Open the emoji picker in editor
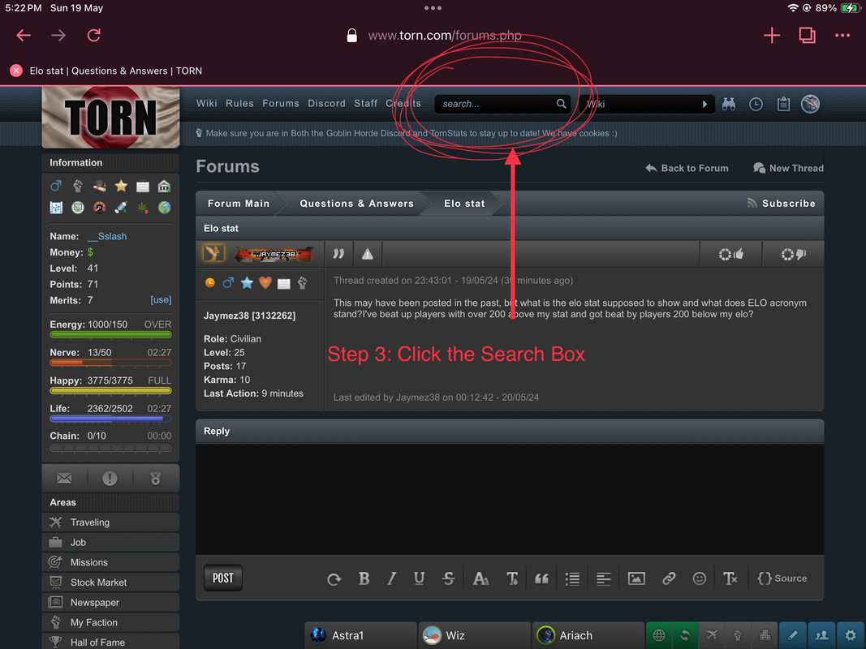Viewport: 866px width, 649px height. pos(699,578)
